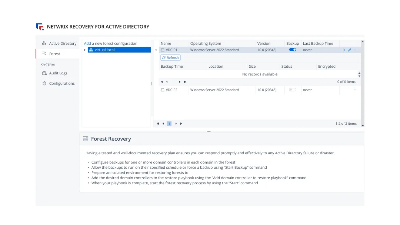Click the Forest Recovery heading
400x225 pixels.
(x=111, y=139)
